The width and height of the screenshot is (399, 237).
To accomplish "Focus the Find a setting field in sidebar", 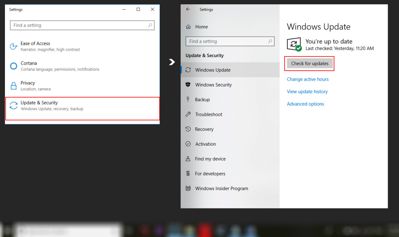I will pos(226,41).
